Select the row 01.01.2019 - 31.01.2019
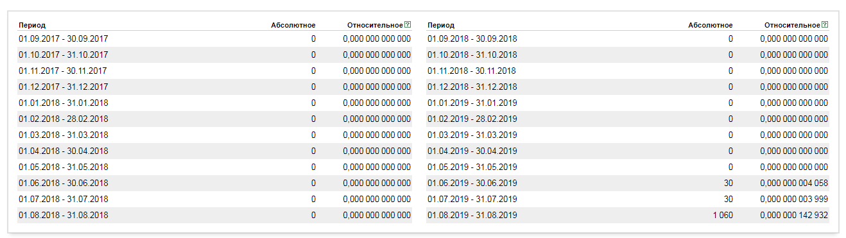 click(x=628, y=103)
